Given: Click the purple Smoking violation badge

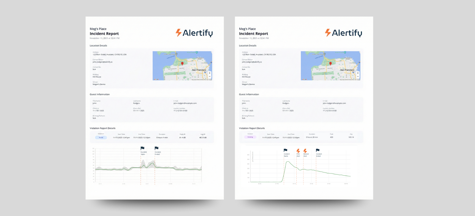Looking at the screenshot, I should (x=250, y=137).
